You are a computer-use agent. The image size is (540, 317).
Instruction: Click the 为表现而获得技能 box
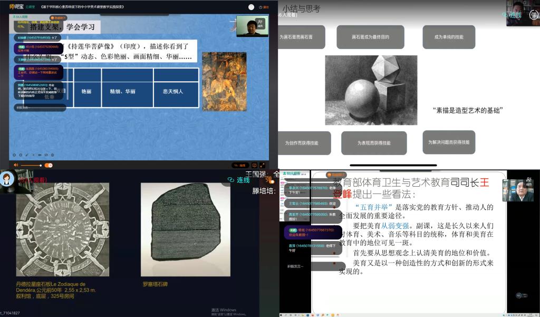point(374,143)
